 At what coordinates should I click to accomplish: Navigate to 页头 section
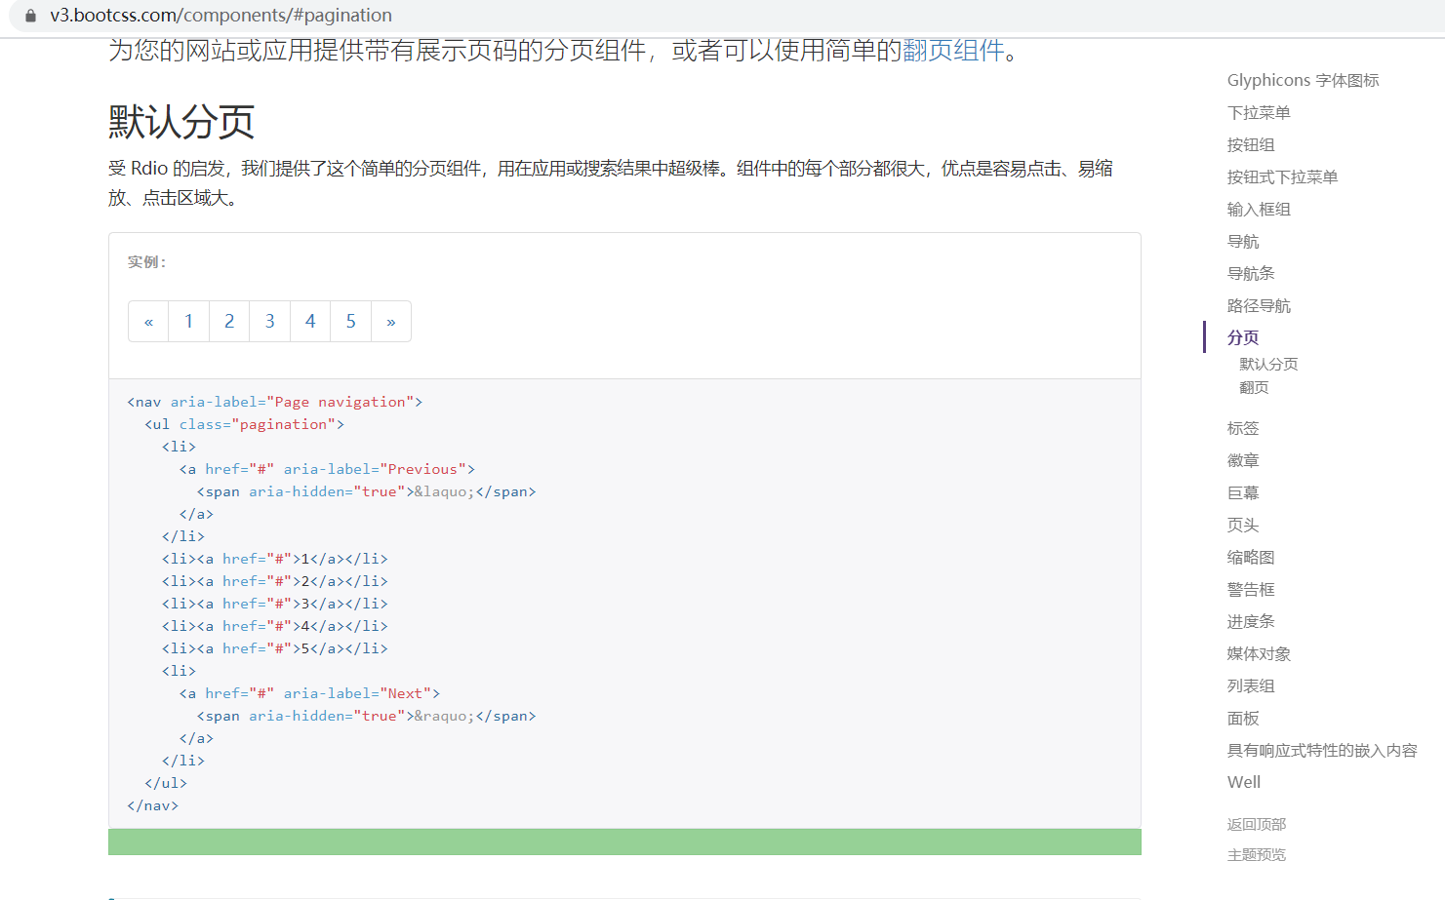click(1243, 525)
